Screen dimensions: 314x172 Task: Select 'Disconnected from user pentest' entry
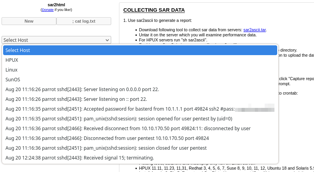(x=140, y=138)
